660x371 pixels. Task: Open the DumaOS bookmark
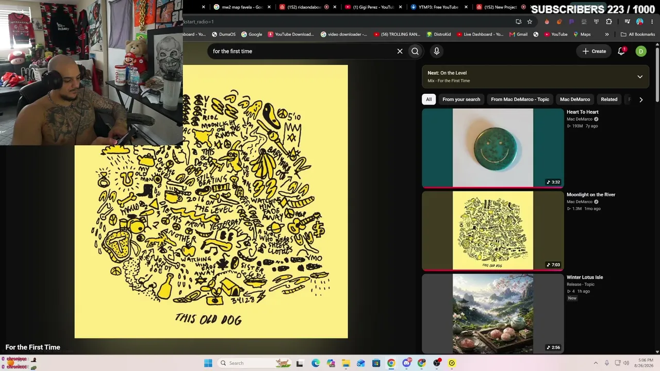click(223, 35)
